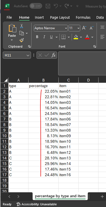Select column A header
Image resolution: width=106 pixels, height=207 pixels.
tap(19, 80)
